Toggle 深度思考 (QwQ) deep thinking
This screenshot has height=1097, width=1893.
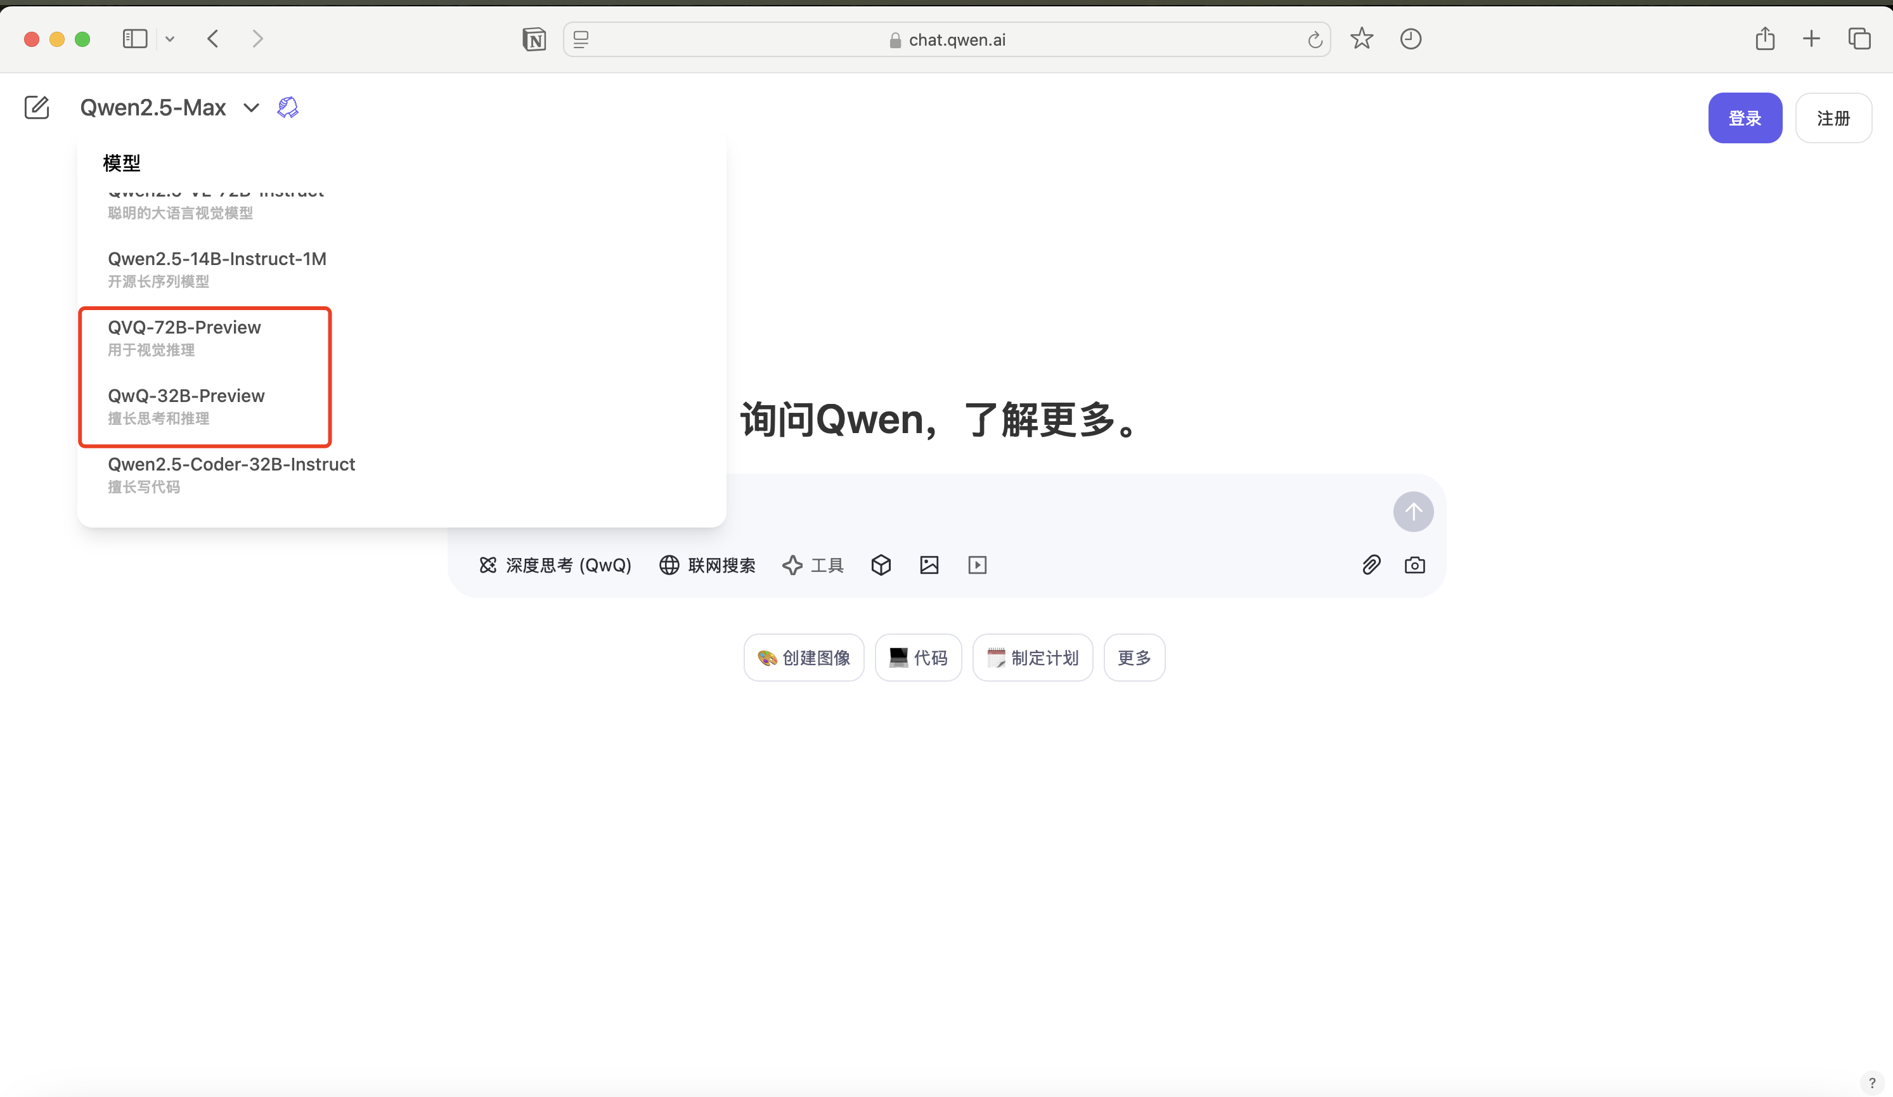555,565
